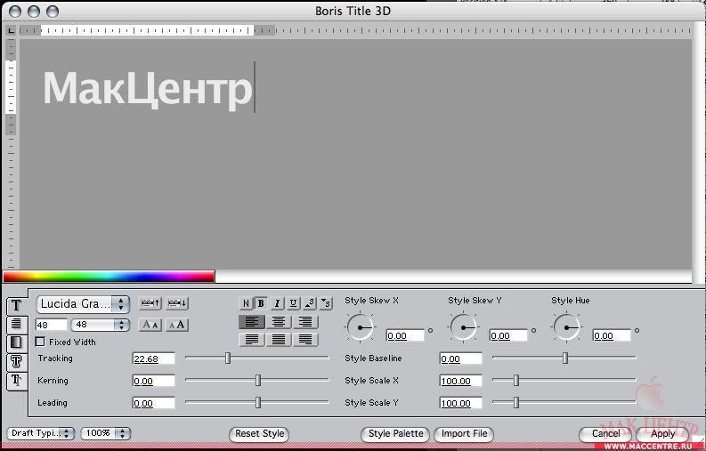
Task: Justify text fully
Action: click(x=279, y=340)
